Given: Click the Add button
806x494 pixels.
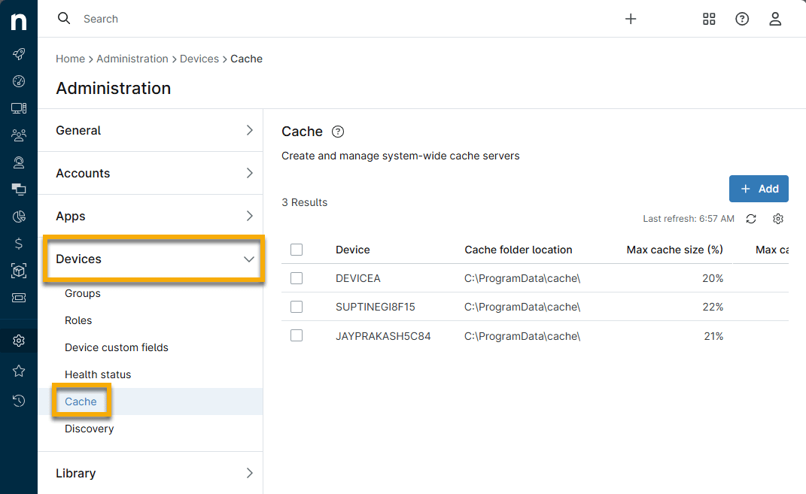Looking at the screenshot, I should pos(759,189).
